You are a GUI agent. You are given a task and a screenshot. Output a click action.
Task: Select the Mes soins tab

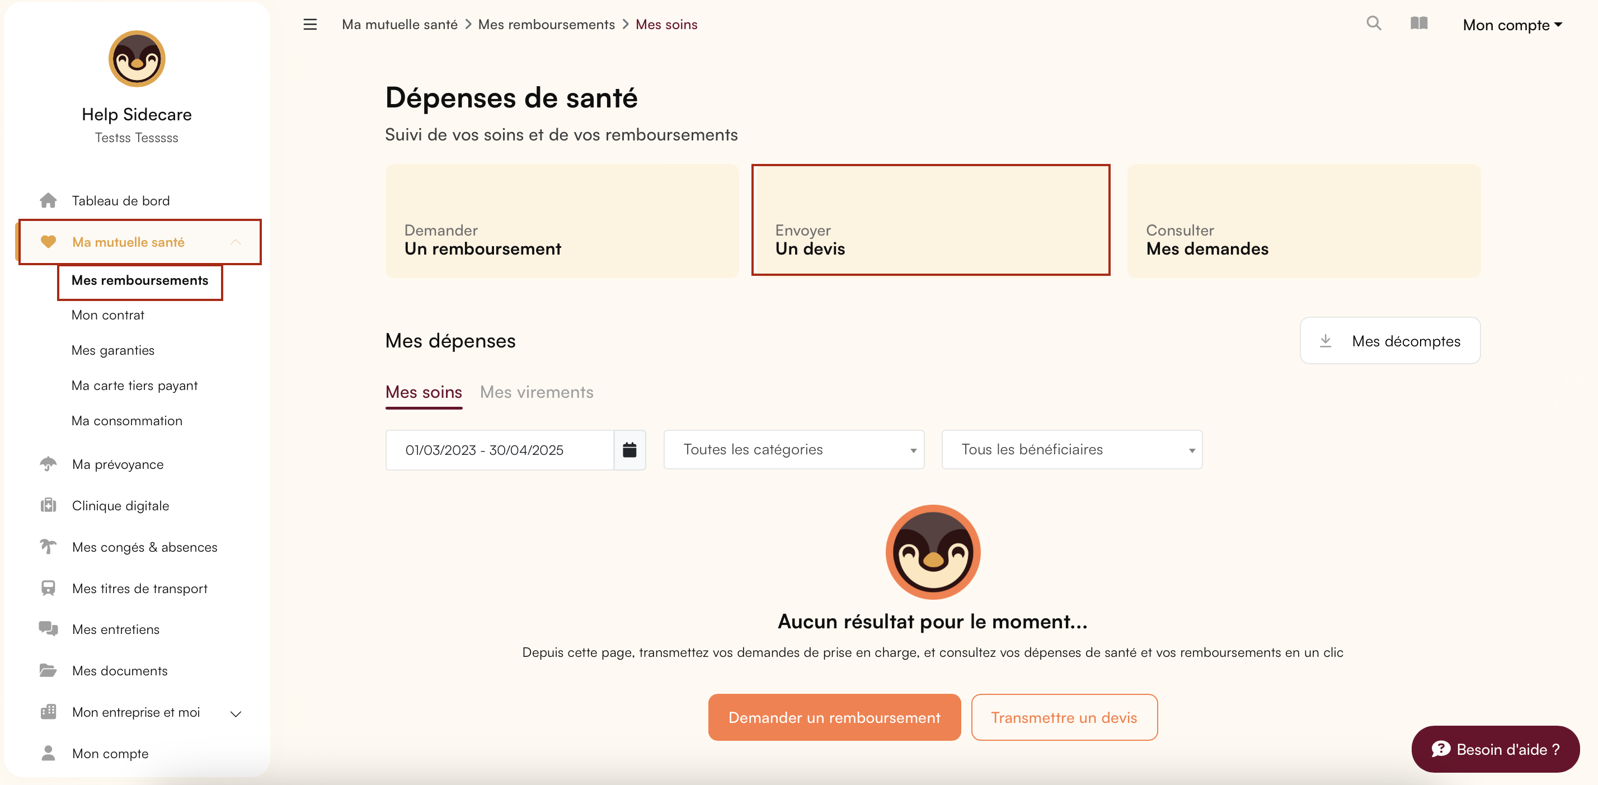pyautogui.click(x=424, y=392)
